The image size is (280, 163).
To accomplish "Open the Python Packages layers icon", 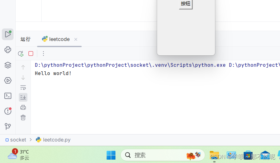I will click(x=8, y=65).
